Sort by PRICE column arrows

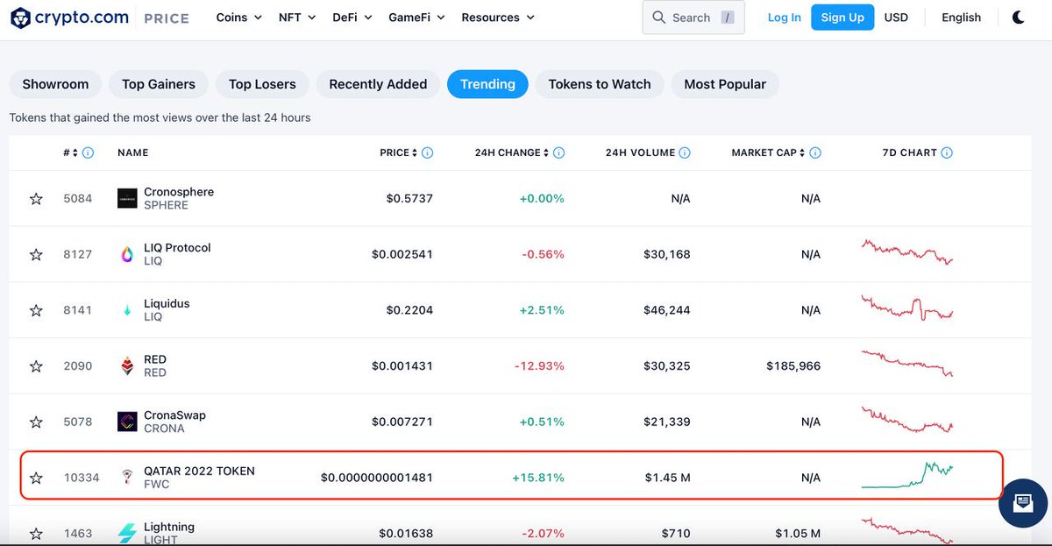click(415, 152)
